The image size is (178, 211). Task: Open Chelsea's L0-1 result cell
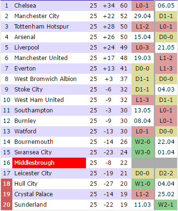click(x=142, y=6)
